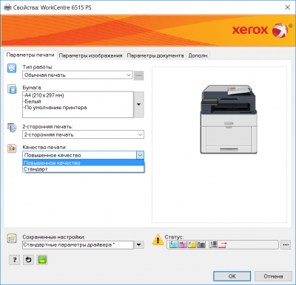Open the Тип работы dropdown
The image size is (296, 285).
pyautogui.click(x=78, y=75)
